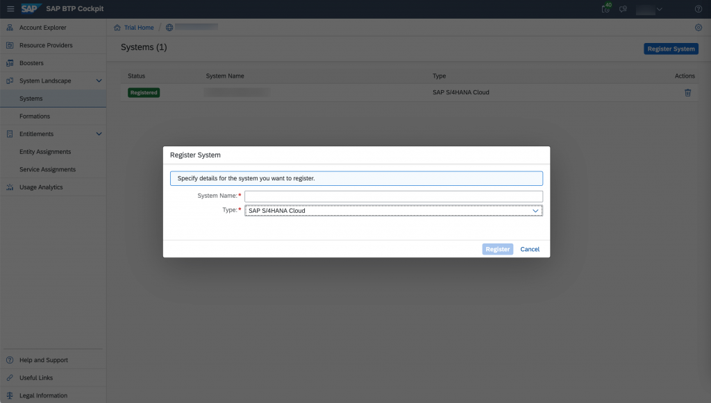Click the Type column header
Image resolution: width=711 pixels, height=403 pixels.
(x=439, y=76)
